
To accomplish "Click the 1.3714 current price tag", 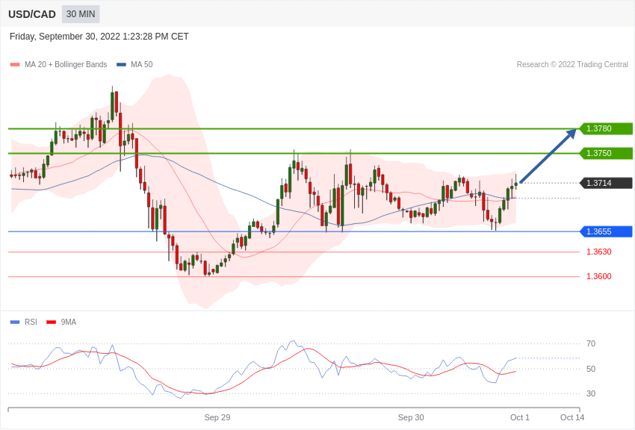I will coord(607,183).
